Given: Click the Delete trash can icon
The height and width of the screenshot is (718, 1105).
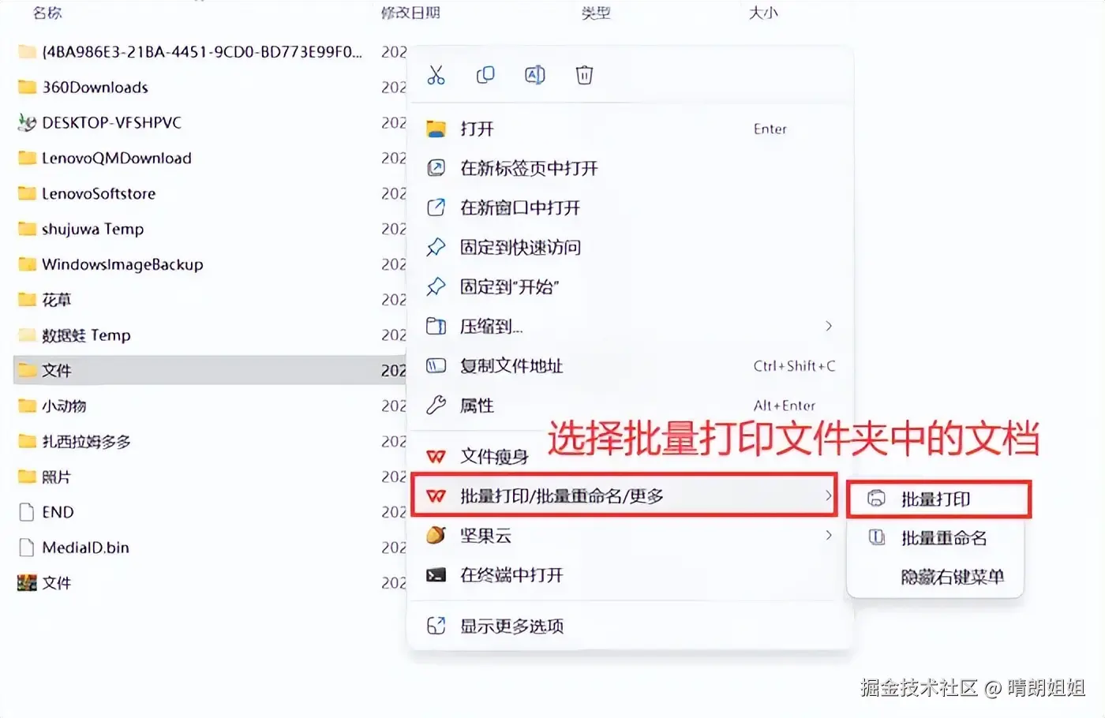Looking at the screenshot, I should pyautogui.click(x=584, y=75).
